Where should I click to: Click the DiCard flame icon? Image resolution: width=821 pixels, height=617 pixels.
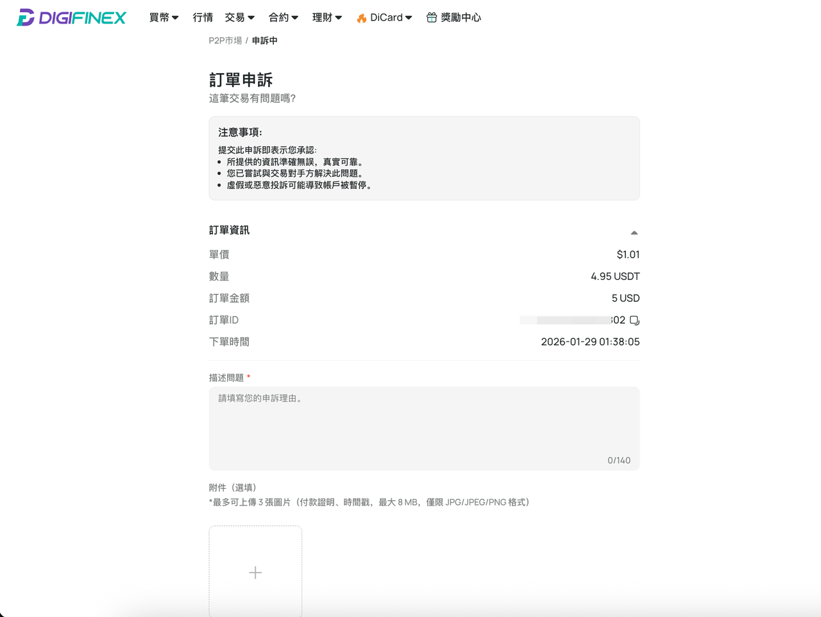pyautogui.click(x=362, y=18)
